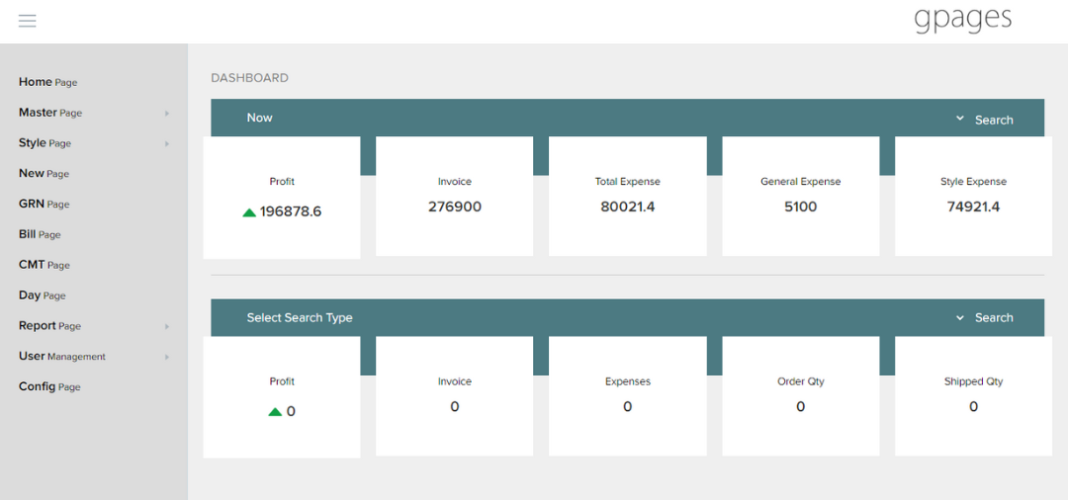This screenshot has width=1068, height=500.
Task: Open Config Page in sidebar
Action: [49, 386]
